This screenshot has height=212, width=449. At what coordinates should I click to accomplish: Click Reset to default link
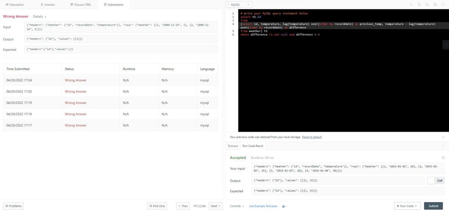[x=312, y=137]
